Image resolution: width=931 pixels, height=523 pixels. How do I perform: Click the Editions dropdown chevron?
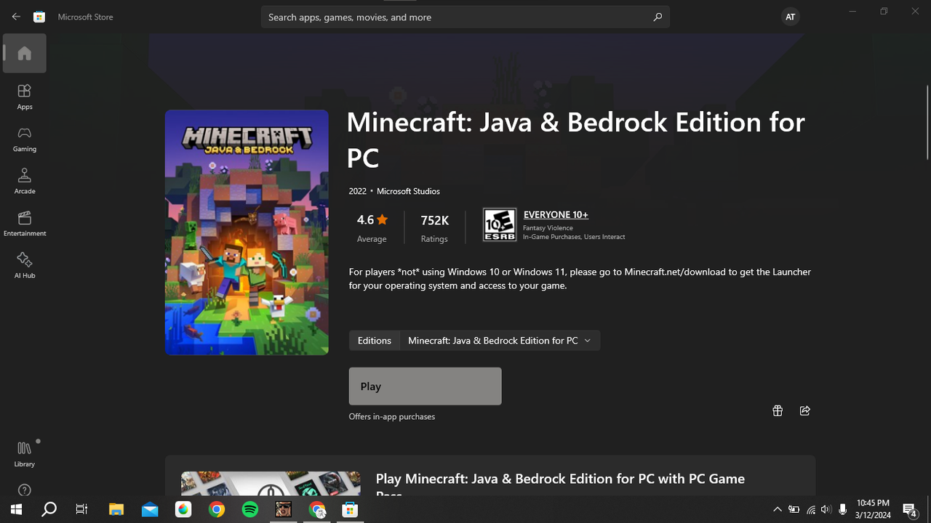pos(588,341)
